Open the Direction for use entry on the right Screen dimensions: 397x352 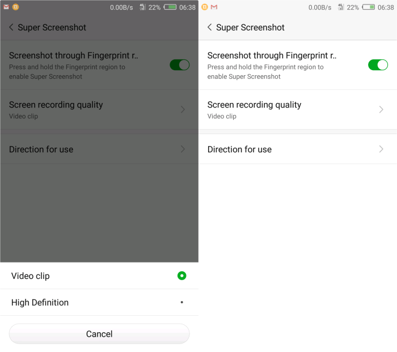coord(298,149)
